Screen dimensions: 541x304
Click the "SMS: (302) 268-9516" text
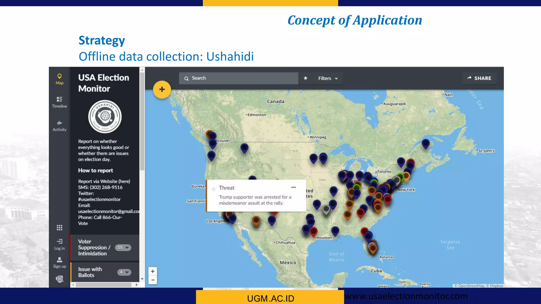100,187
